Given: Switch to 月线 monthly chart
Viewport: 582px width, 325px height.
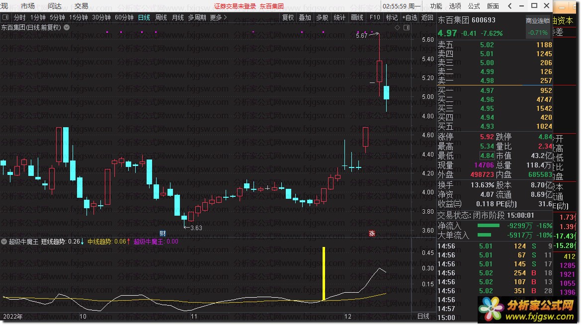Looking at the screenshot, I should coord(178,17).
